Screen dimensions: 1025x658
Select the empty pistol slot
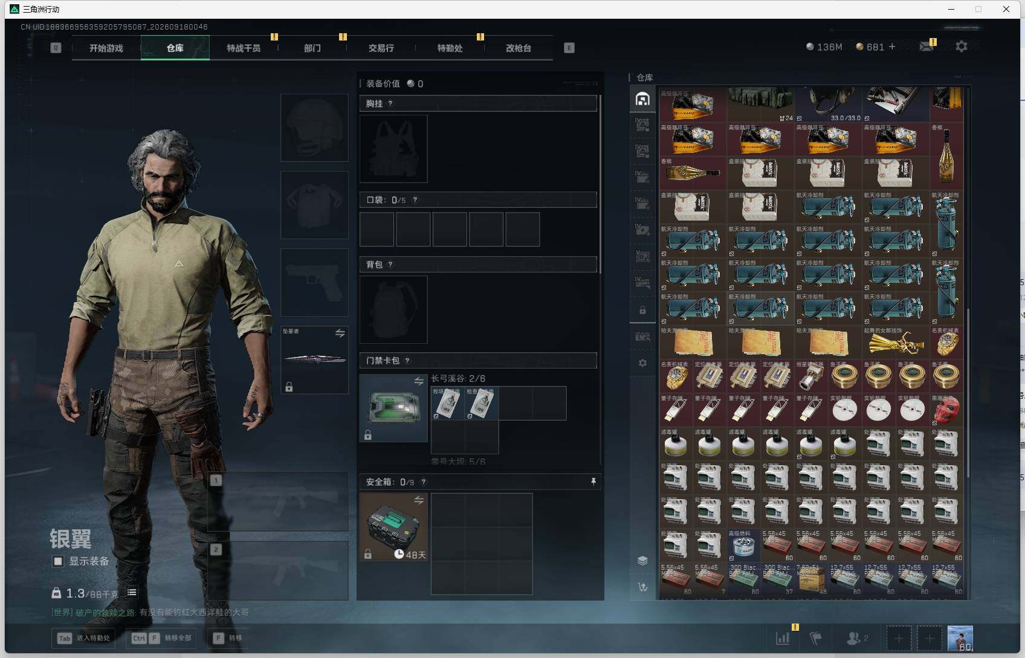click(x=314, y=282)
